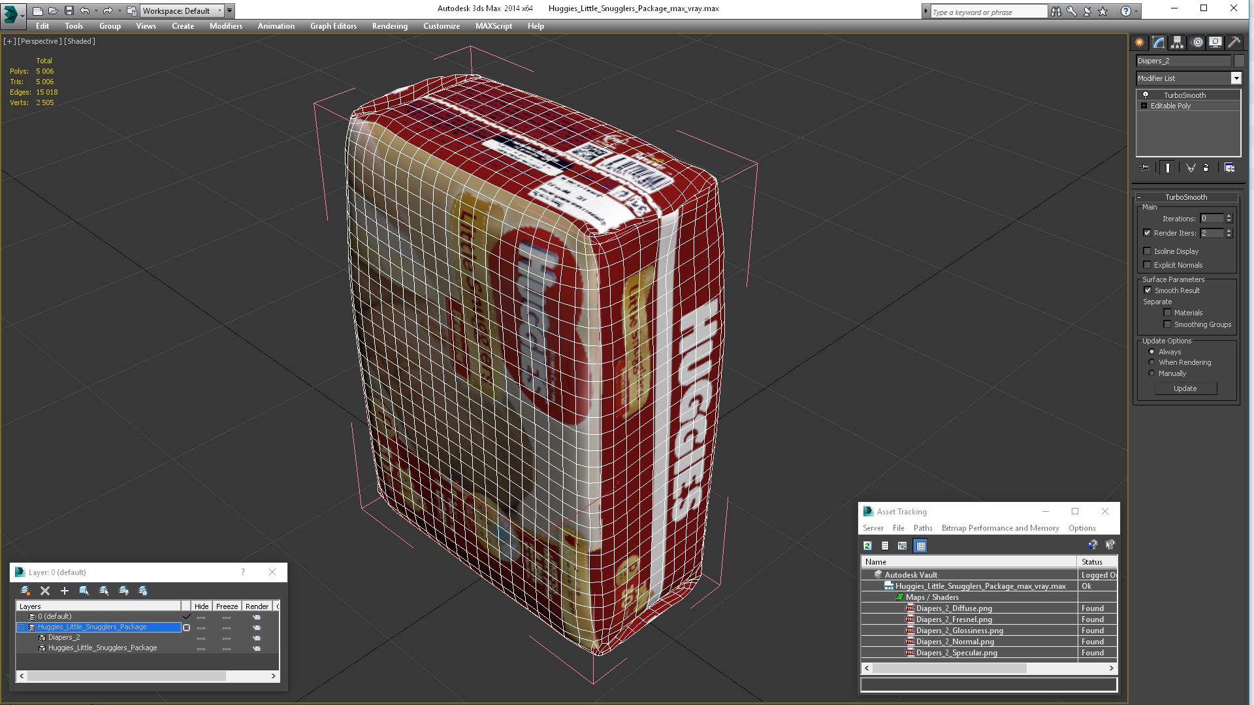Screen dimensions: 1254x705
Task: Open the Motion command panel tab
Action: pos(1197,42)
